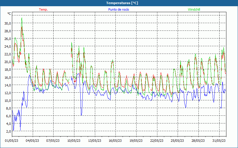Screen dimensions: 238x148
Task: Click the Temperaturas [°C] chart title
Action: coord(122,3)
